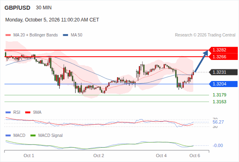Click the 1.3179 green support label

220,95
